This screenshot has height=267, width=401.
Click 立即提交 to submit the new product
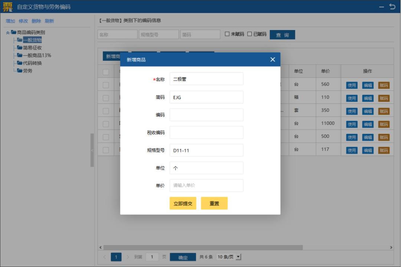pos(183,203)
